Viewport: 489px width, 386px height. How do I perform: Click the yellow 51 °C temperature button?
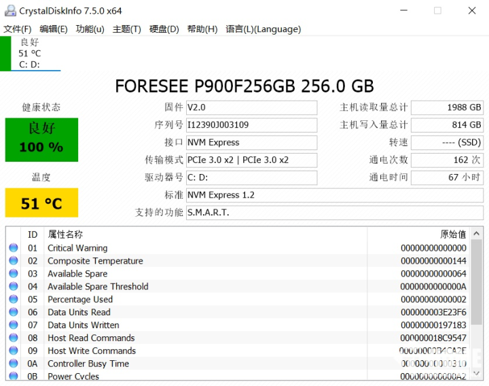click(x=41, y=203)
